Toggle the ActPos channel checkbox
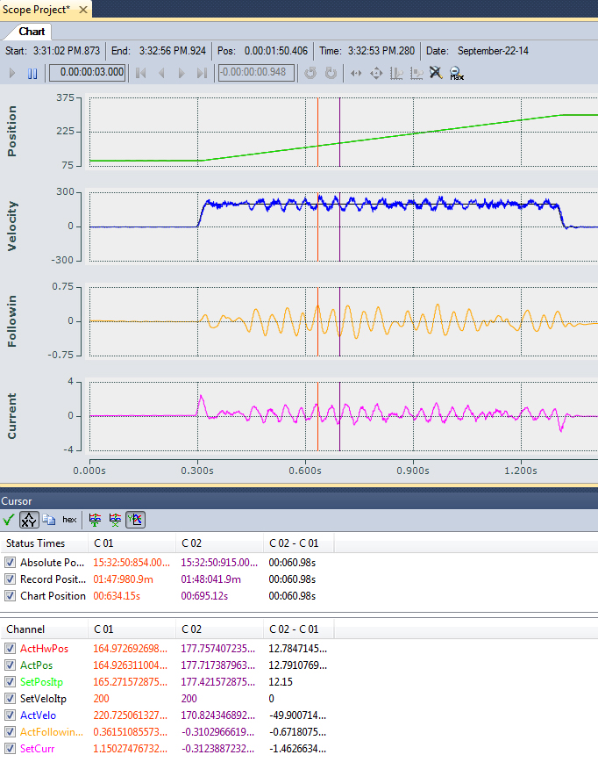Image resolution: width=598 pixels, height=762 pixels. click(10, 665)
